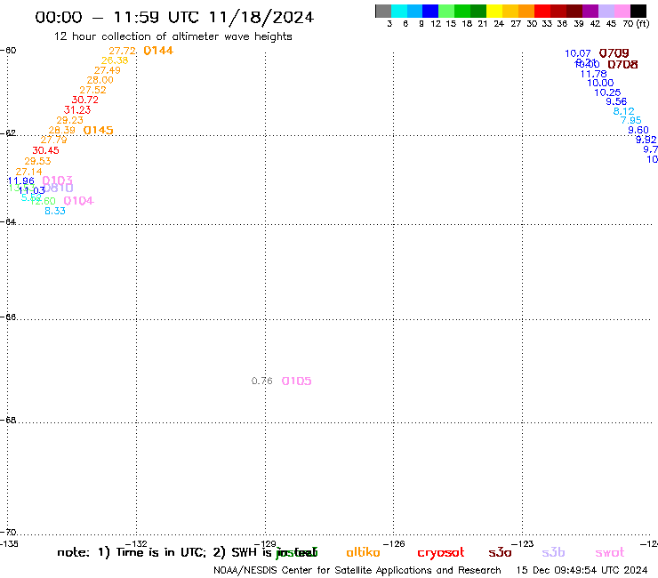The height and width of the screenshot is (578, 658).
Task: Select the red value 31.23
Action: pyautogui.click(x=77, y=110)
